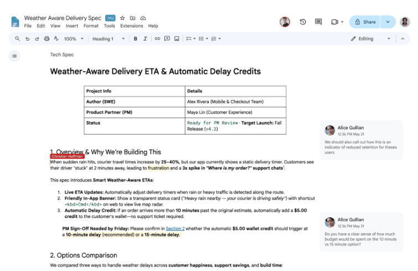
Task: Click the Tech Spec label
Action: 62,55
